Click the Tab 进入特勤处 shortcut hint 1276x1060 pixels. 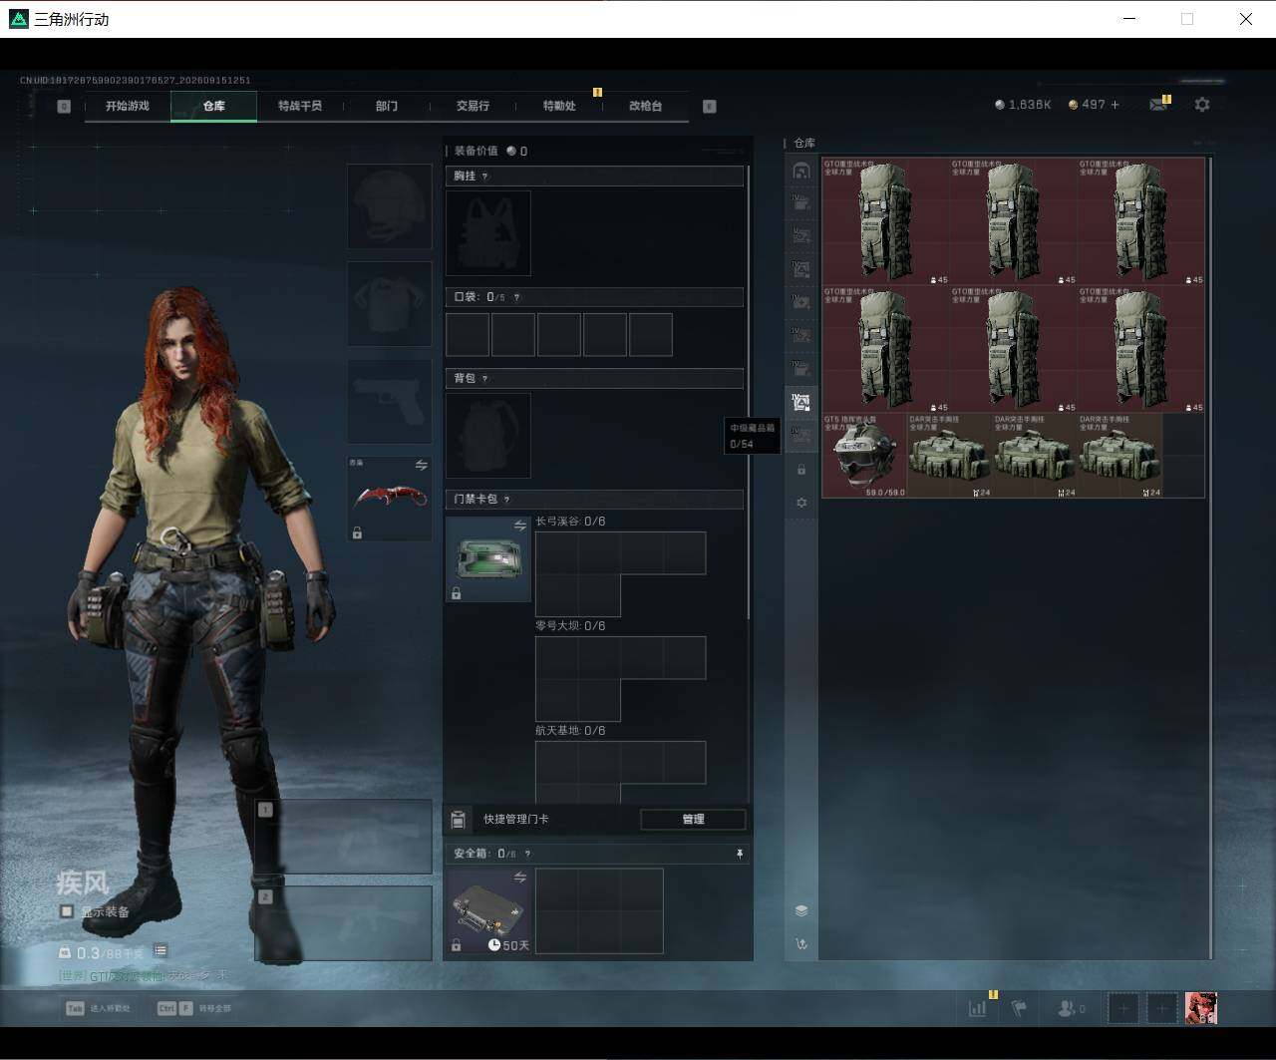[98, 1008]
